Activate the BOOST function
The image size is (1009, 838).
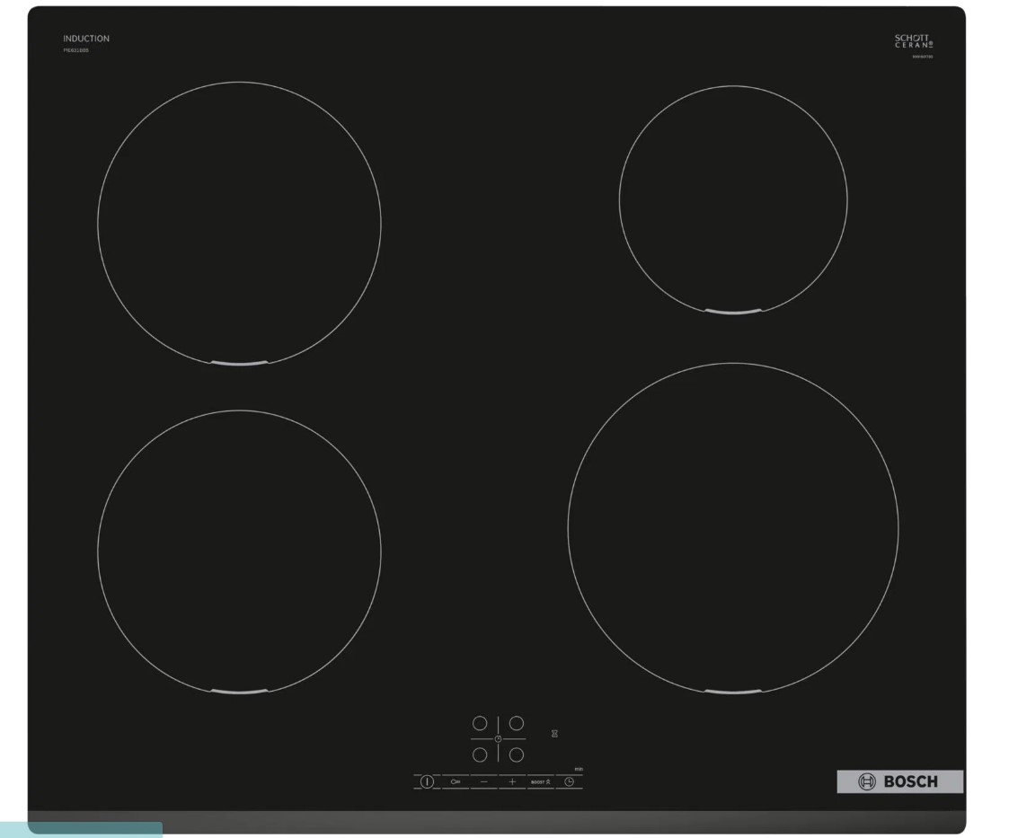pos(540,782)
